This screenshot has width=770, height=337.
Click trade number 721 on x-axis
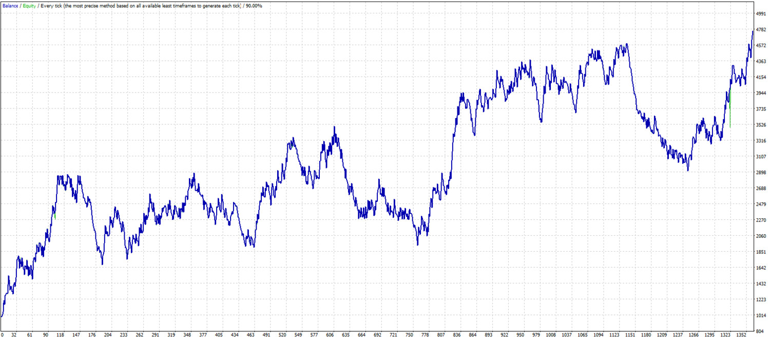click(393, 334)
